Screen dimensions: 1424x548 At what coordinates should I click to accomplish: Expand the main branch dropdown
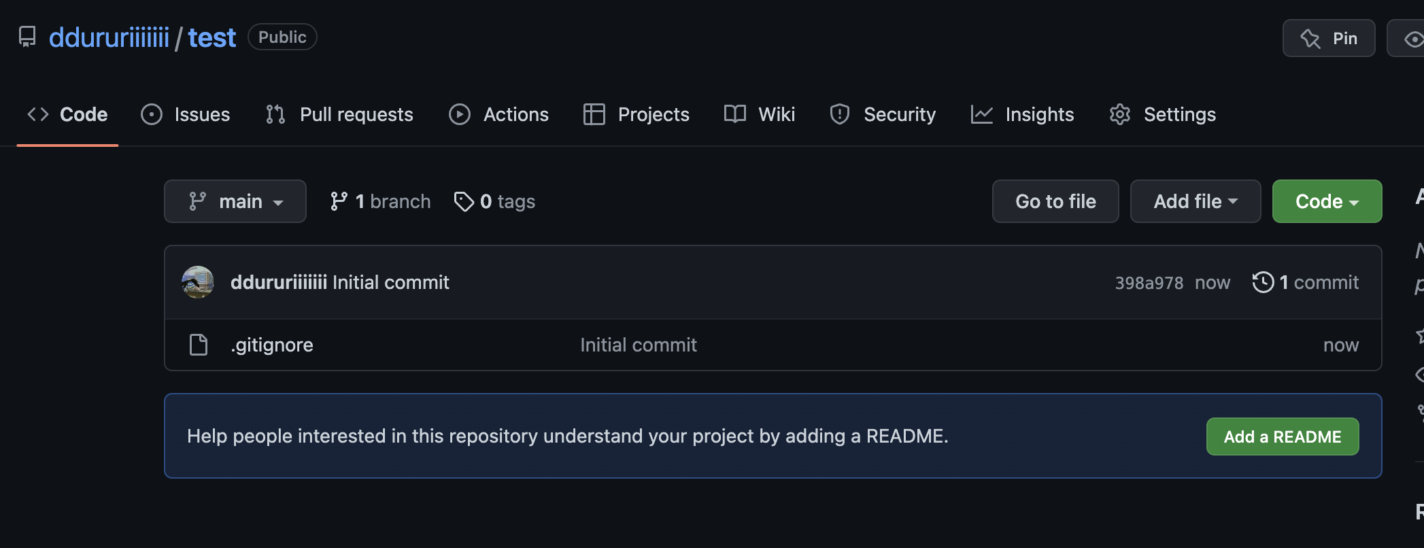[235, 201]
